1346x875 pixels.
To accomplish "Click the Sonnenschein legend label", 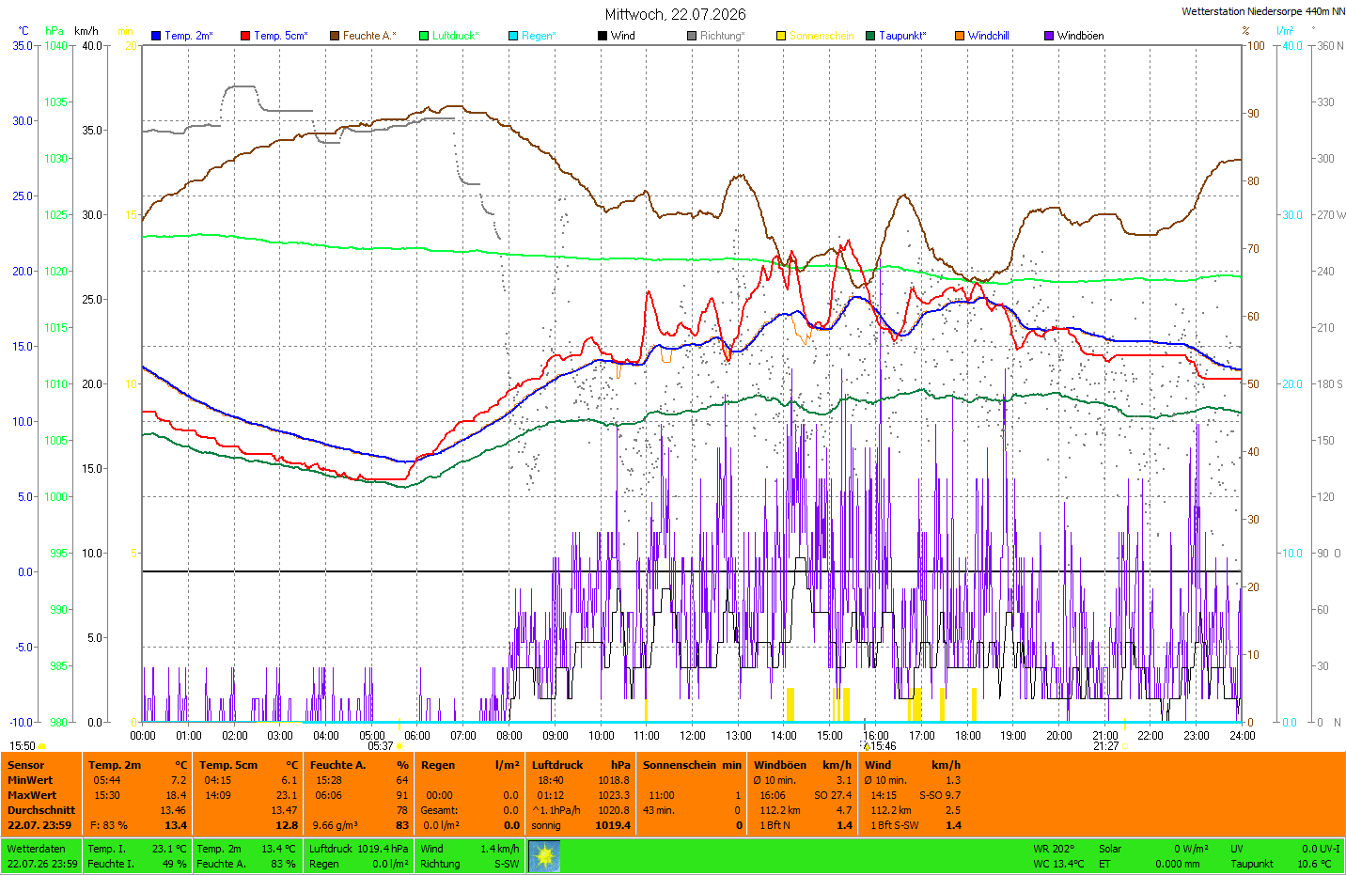I will click(822, 36).
